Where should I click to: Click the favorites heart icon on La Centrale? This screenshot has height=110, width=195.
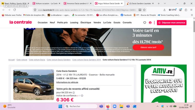145,23
